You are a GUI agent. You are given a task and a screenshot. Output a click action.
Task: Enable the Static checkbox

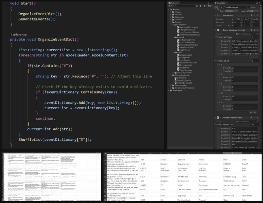pos(249,7)
